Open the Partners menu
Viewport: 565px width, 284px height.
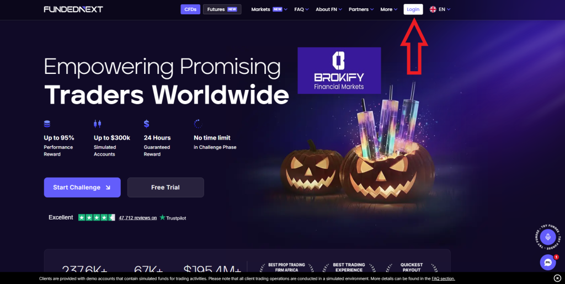point(361,9)
